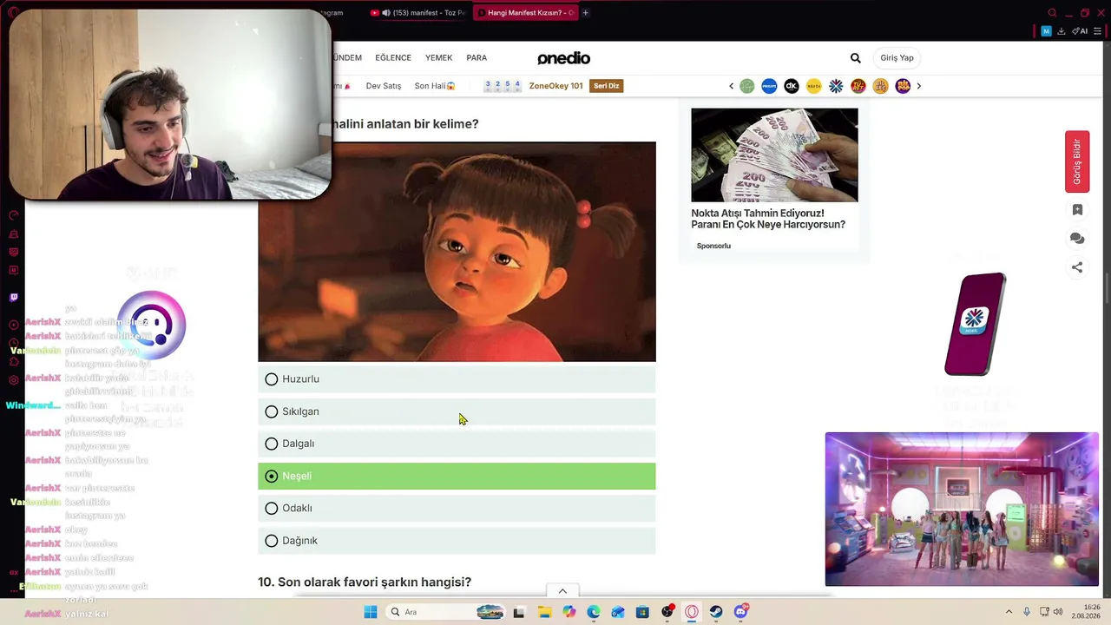
Task: Share the quiz using the share icon
Action: click(1077, 267)
